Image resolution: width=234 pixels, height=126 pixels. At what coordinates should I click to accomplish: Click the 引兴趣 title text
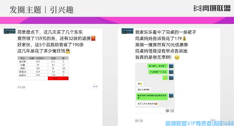point(62,10)
